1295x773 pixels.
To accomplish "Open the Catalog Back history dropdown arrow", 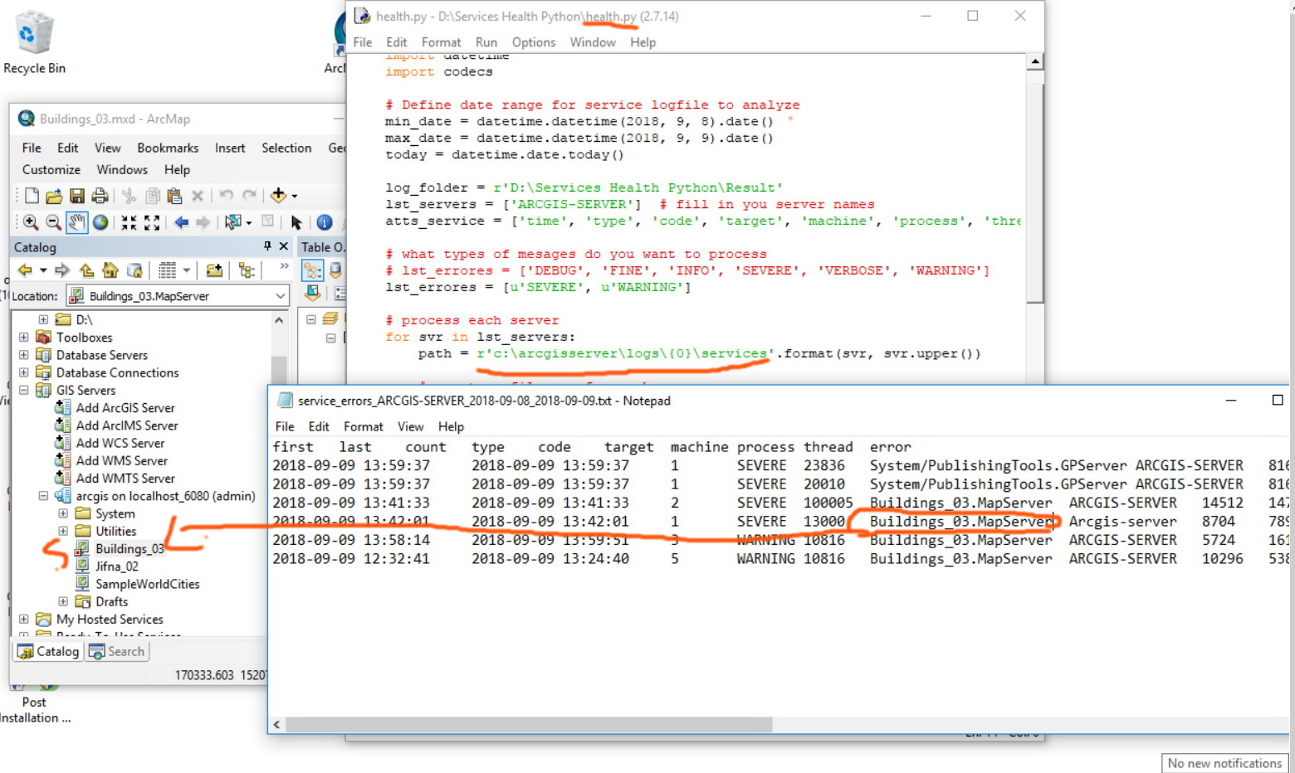I will (x=43, y=270).
